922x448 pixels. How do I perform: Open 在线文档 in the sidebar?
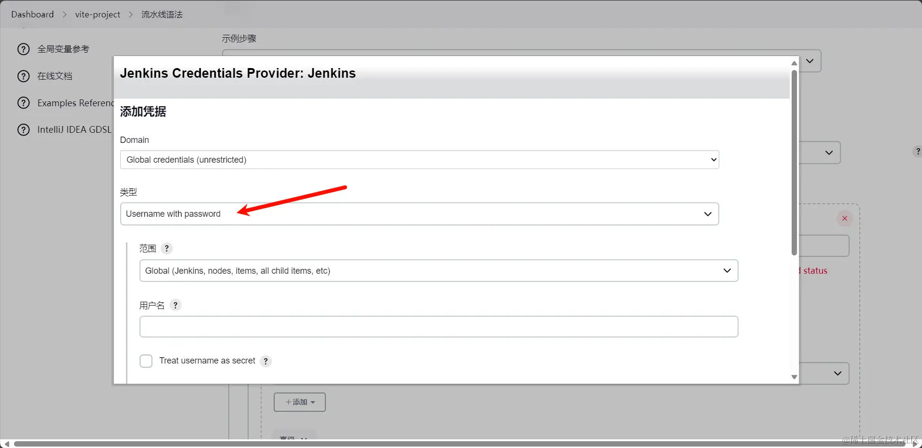pos(55,76)
